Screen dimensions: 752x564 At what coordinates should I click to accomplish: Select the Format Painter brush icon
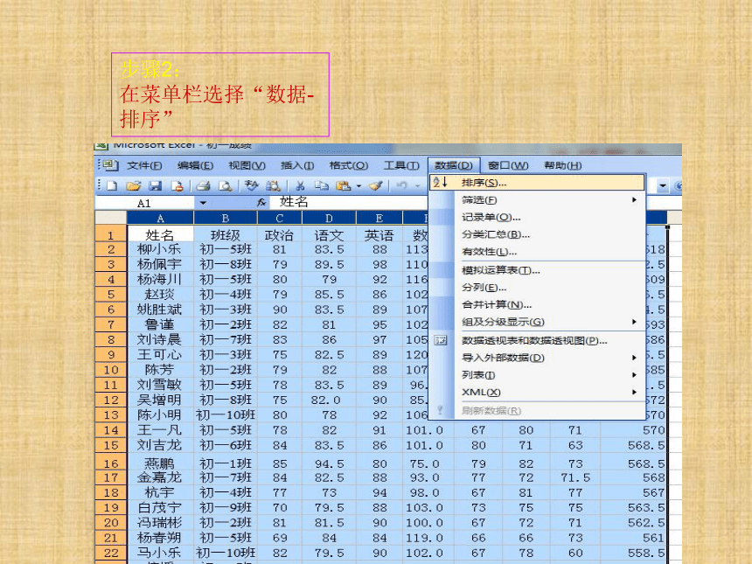(x=375, y=185)
